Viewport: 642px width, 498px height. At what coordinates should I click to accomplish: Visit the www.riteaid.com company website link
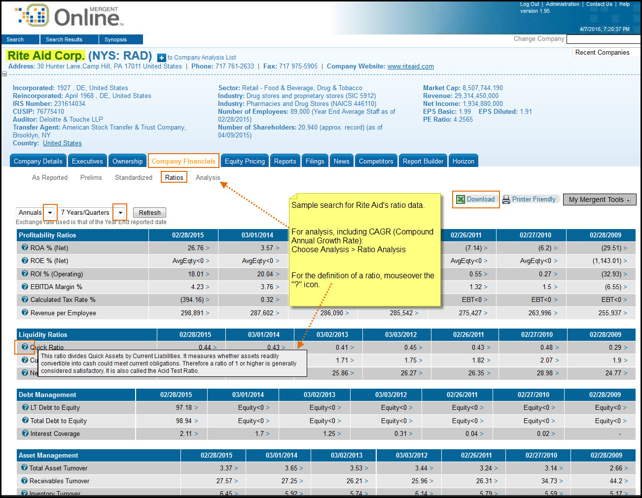coord(411,66)
